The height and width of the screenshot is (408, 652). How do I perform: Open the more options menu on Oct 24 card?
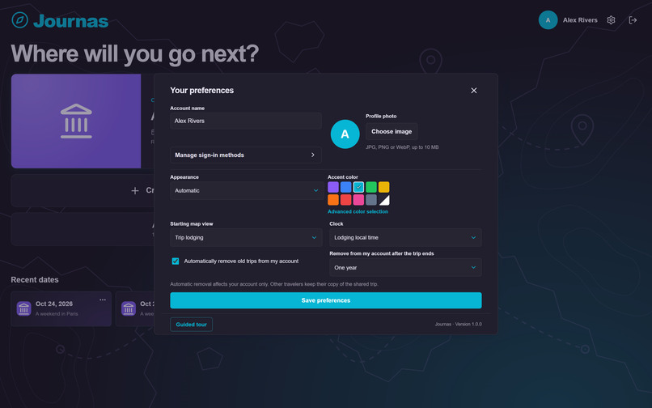[x=103, y=300]
